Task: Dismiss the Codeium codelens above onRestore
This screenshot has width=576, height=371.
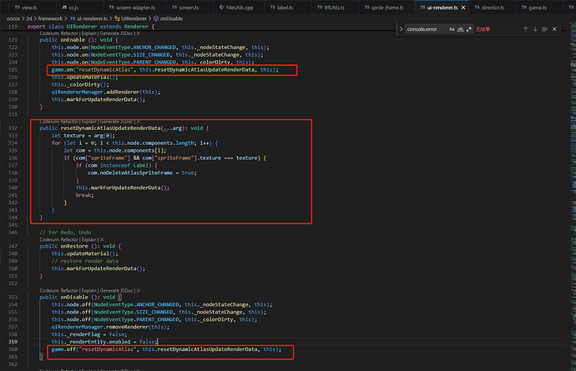Action: coord(102,239)
